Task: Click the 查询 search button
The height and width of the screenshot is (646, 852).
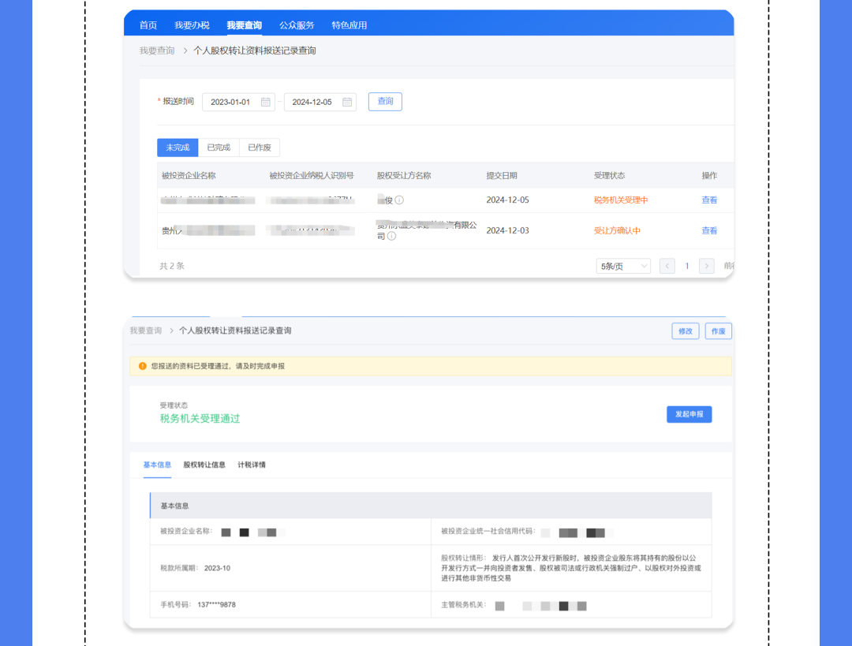Action: pos(385,102)
